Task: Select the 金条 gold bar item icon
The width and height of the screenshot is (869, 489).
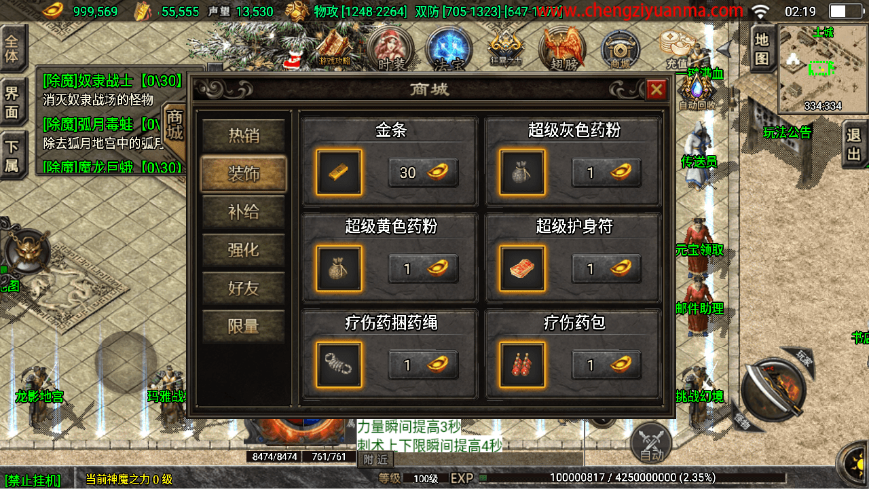Action: 339,173
